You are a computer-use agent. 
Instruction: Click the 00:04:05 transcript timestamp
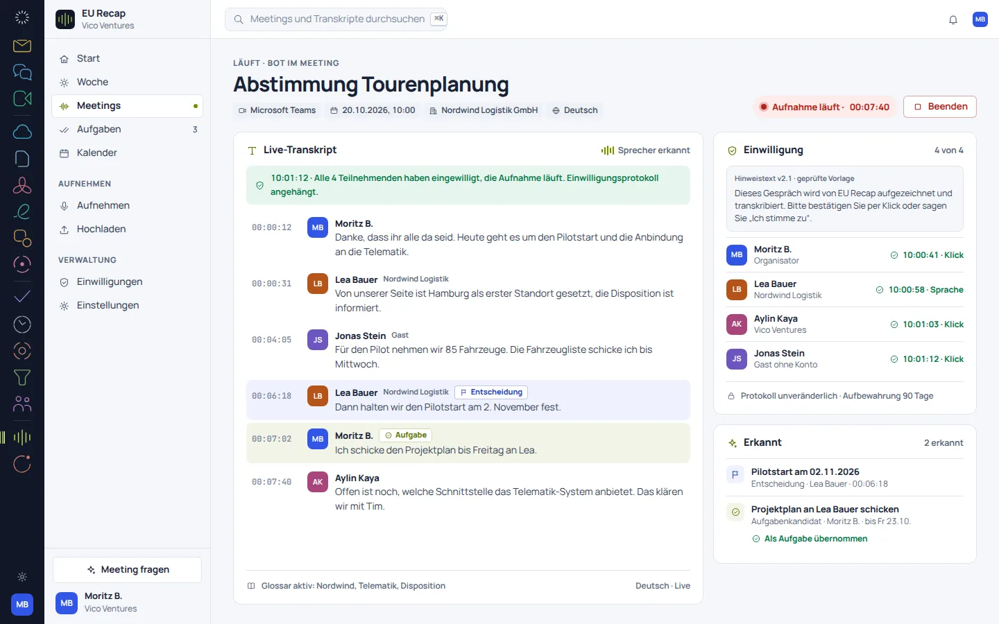click(x=272, y=340)
